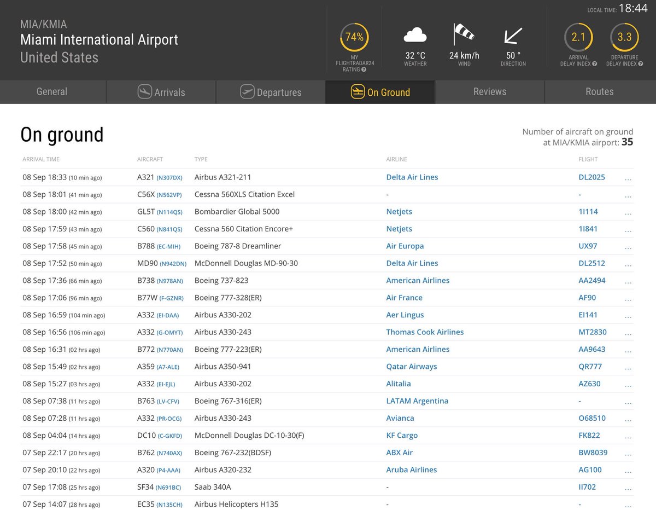Open the Aer Lingus airline link
Screen dimensions: 656x510
[x=405, y=315]
